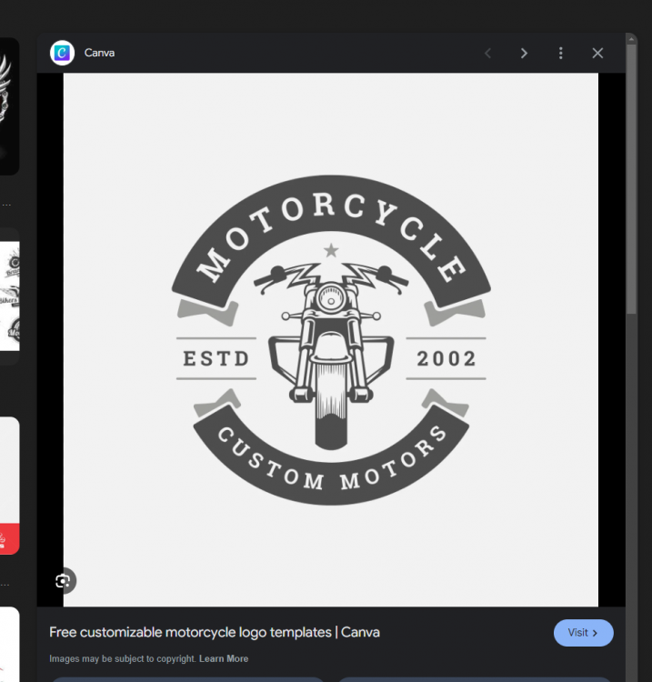Click the 'Images may be subject to copyright.' text
652x682 pixels.
123,658
